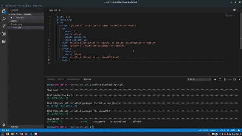Image resolution: width=242 pixels, height=136 pixels.
Task: Click the 'force_apt_get: yes' line
Action: [x=76, y=40]
